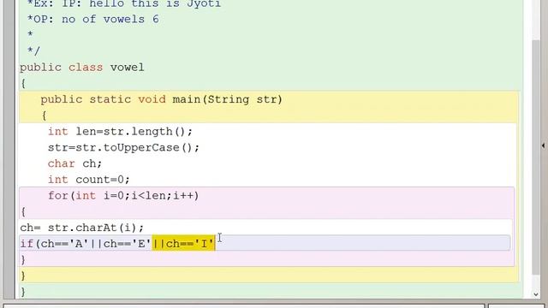Click the 'str=str.toUpperCase();' line
The image size is (548, 308).
pos(123,147)
